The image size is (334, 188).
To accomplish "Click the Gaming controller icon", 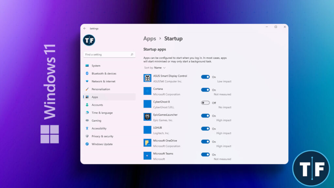I will 87,120.
